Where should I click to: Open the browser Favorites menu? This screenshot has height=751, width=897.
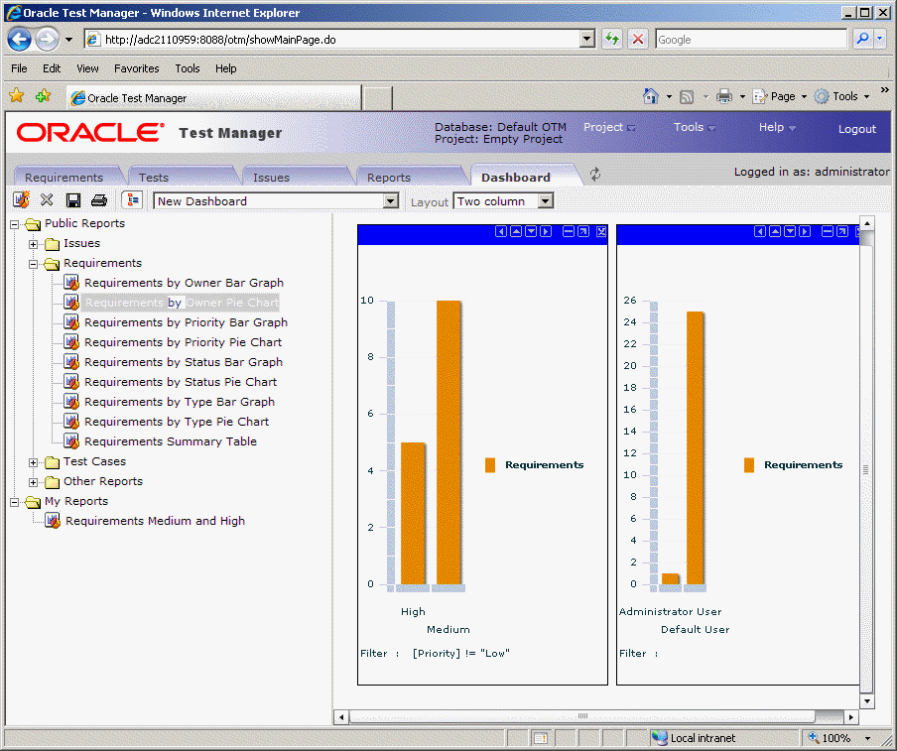137,68
